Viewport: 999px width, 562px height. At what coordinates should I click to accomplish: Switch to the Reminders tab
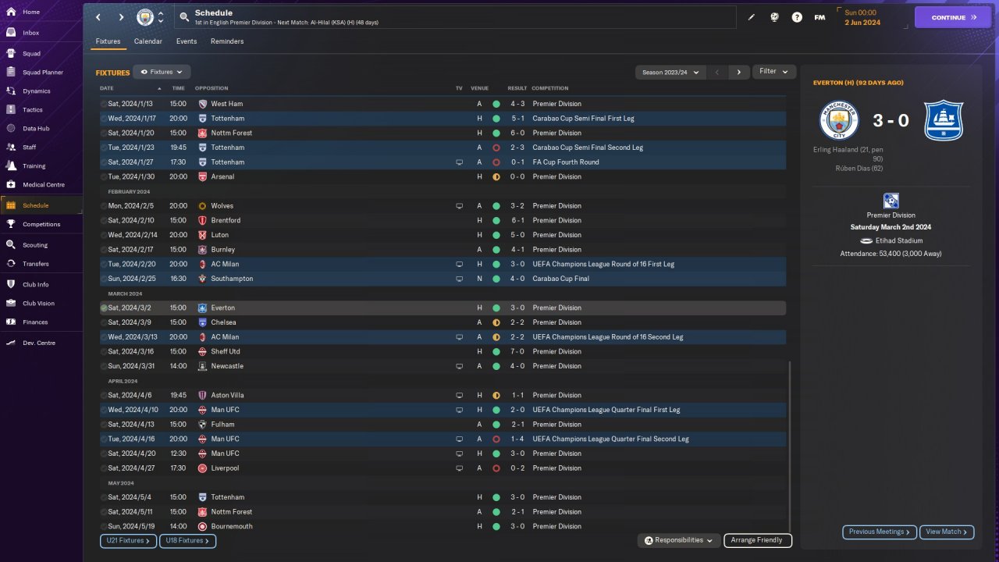coord(227,41)
